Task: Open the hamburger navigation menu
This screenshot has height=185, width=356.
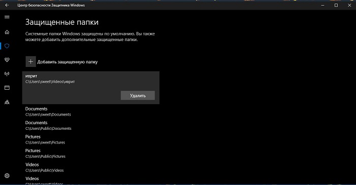Action: pos(7,17)
